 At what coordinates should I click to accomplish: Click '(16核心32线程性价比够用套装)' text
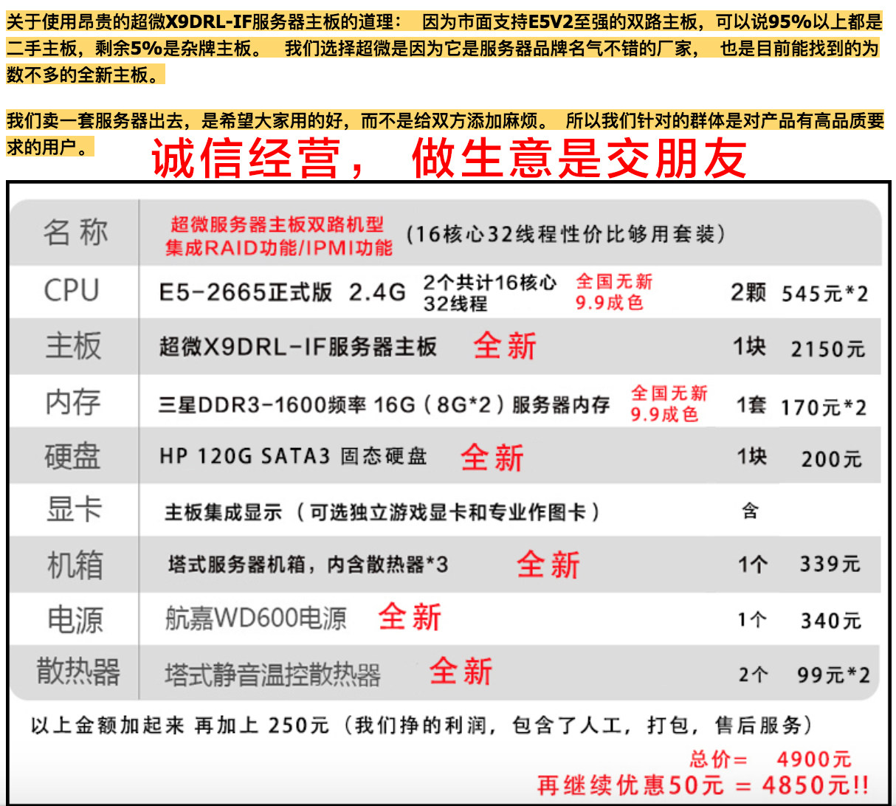pyautogui.click(x=566, y=235)
